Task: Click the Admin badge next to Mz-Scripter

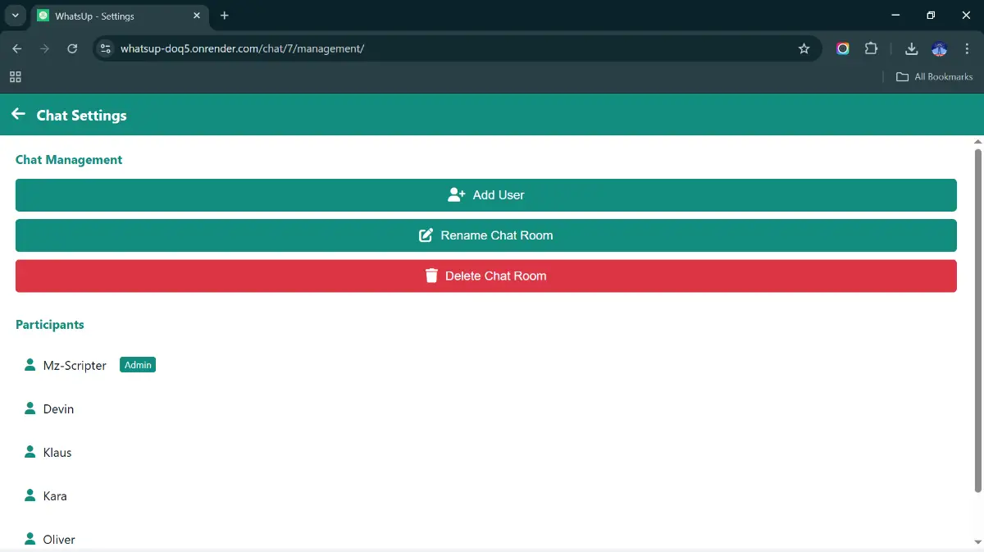Action: coord(138,365)
